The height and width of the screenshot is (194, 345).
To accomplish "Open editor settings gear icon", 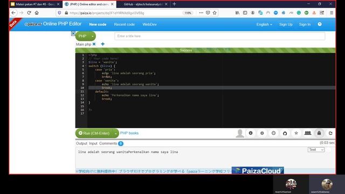I will coord(262,133).
